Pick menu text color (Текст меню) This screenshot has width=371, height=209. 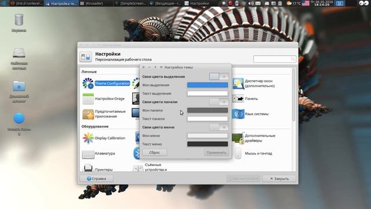[x=208, y=144]
